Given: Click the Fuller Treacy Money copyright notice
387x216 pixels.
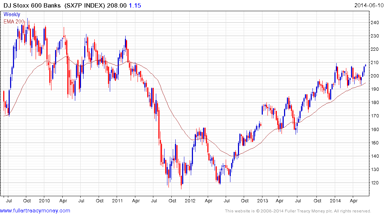Looking at the screenshot, I should pyautogui.click(x=298, y=211).
